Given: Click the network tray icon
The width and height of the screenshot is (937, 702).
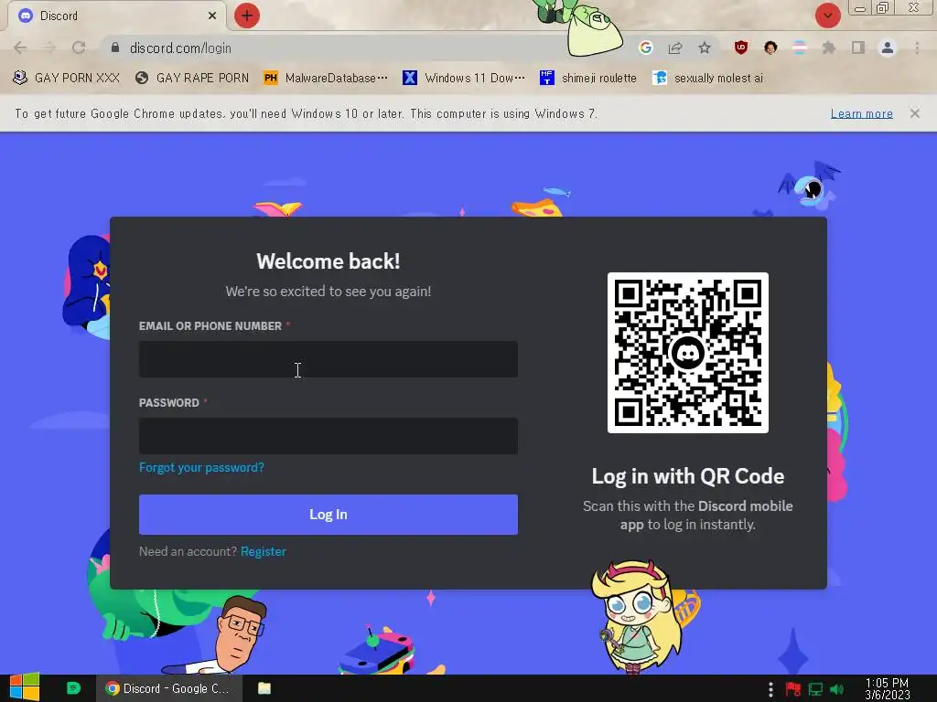Looking at the screenshot, I should [x=815, y=689].
